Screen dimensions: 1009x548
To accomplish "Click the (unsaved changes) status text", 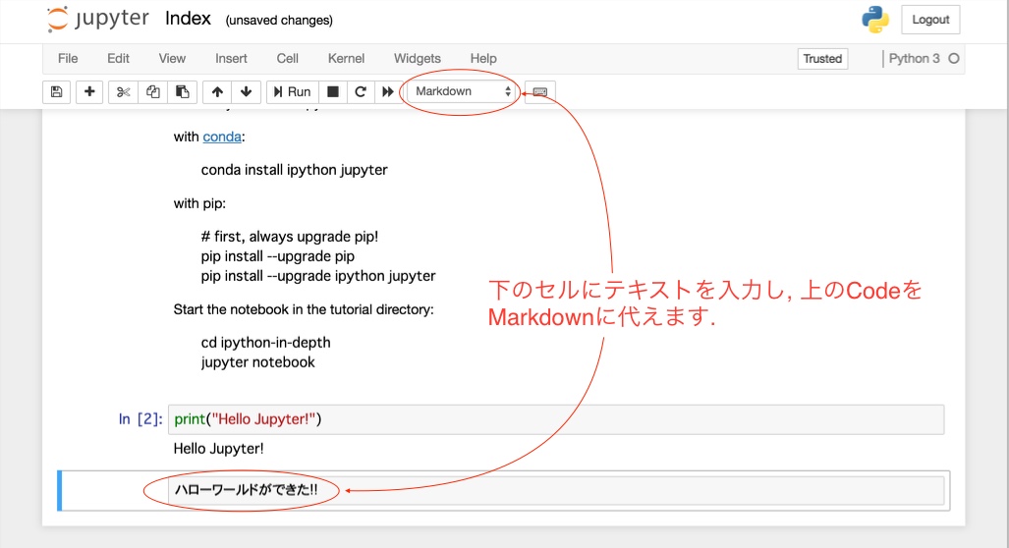I will click(x=279, y=20).
